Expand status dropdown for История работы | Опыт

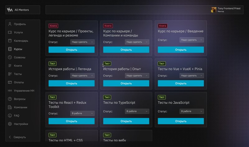(x=137, y=76)
